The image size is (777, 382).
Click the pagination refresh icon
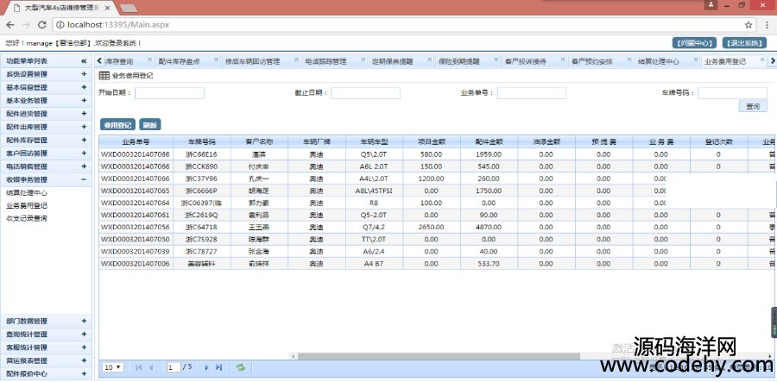tap(241, 367)
